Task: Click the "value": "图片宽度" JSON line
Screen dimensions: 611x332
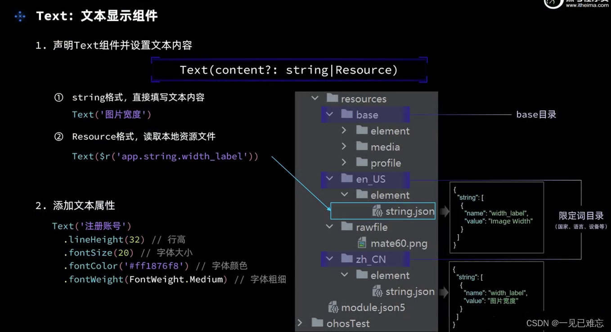Action: coord(491,301)
